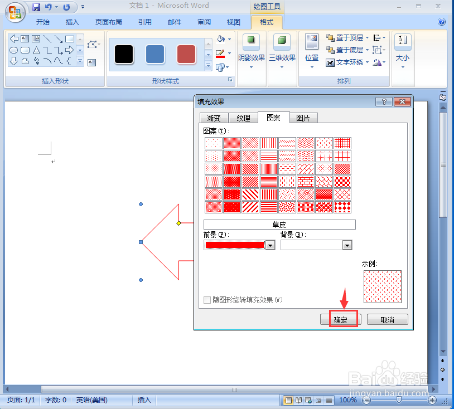Select the first pattern in the top row
This screenshot has height=409, width=454.
pos(214,143)
